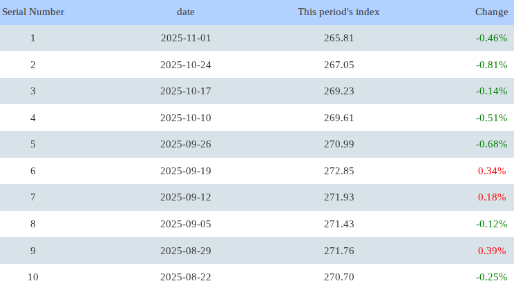Click the index value 272.85
Viewport: 514px width, 290px height.
339,171
